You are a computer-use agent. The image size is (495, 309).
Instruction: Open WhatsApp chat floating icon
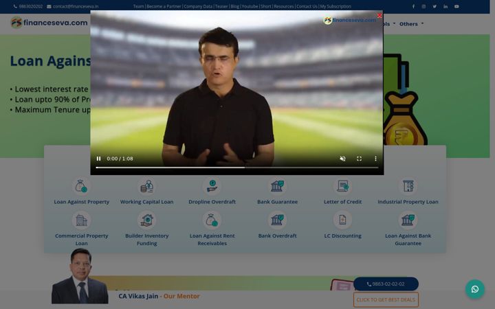click(x=475, y=289)
